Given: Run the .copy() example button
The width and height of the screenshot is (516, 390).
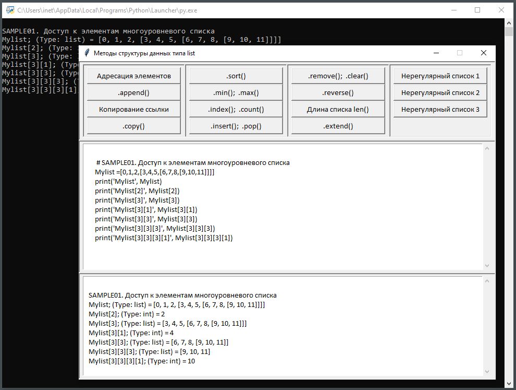Looking at the screenshot, I should click(x=133, y=126).
